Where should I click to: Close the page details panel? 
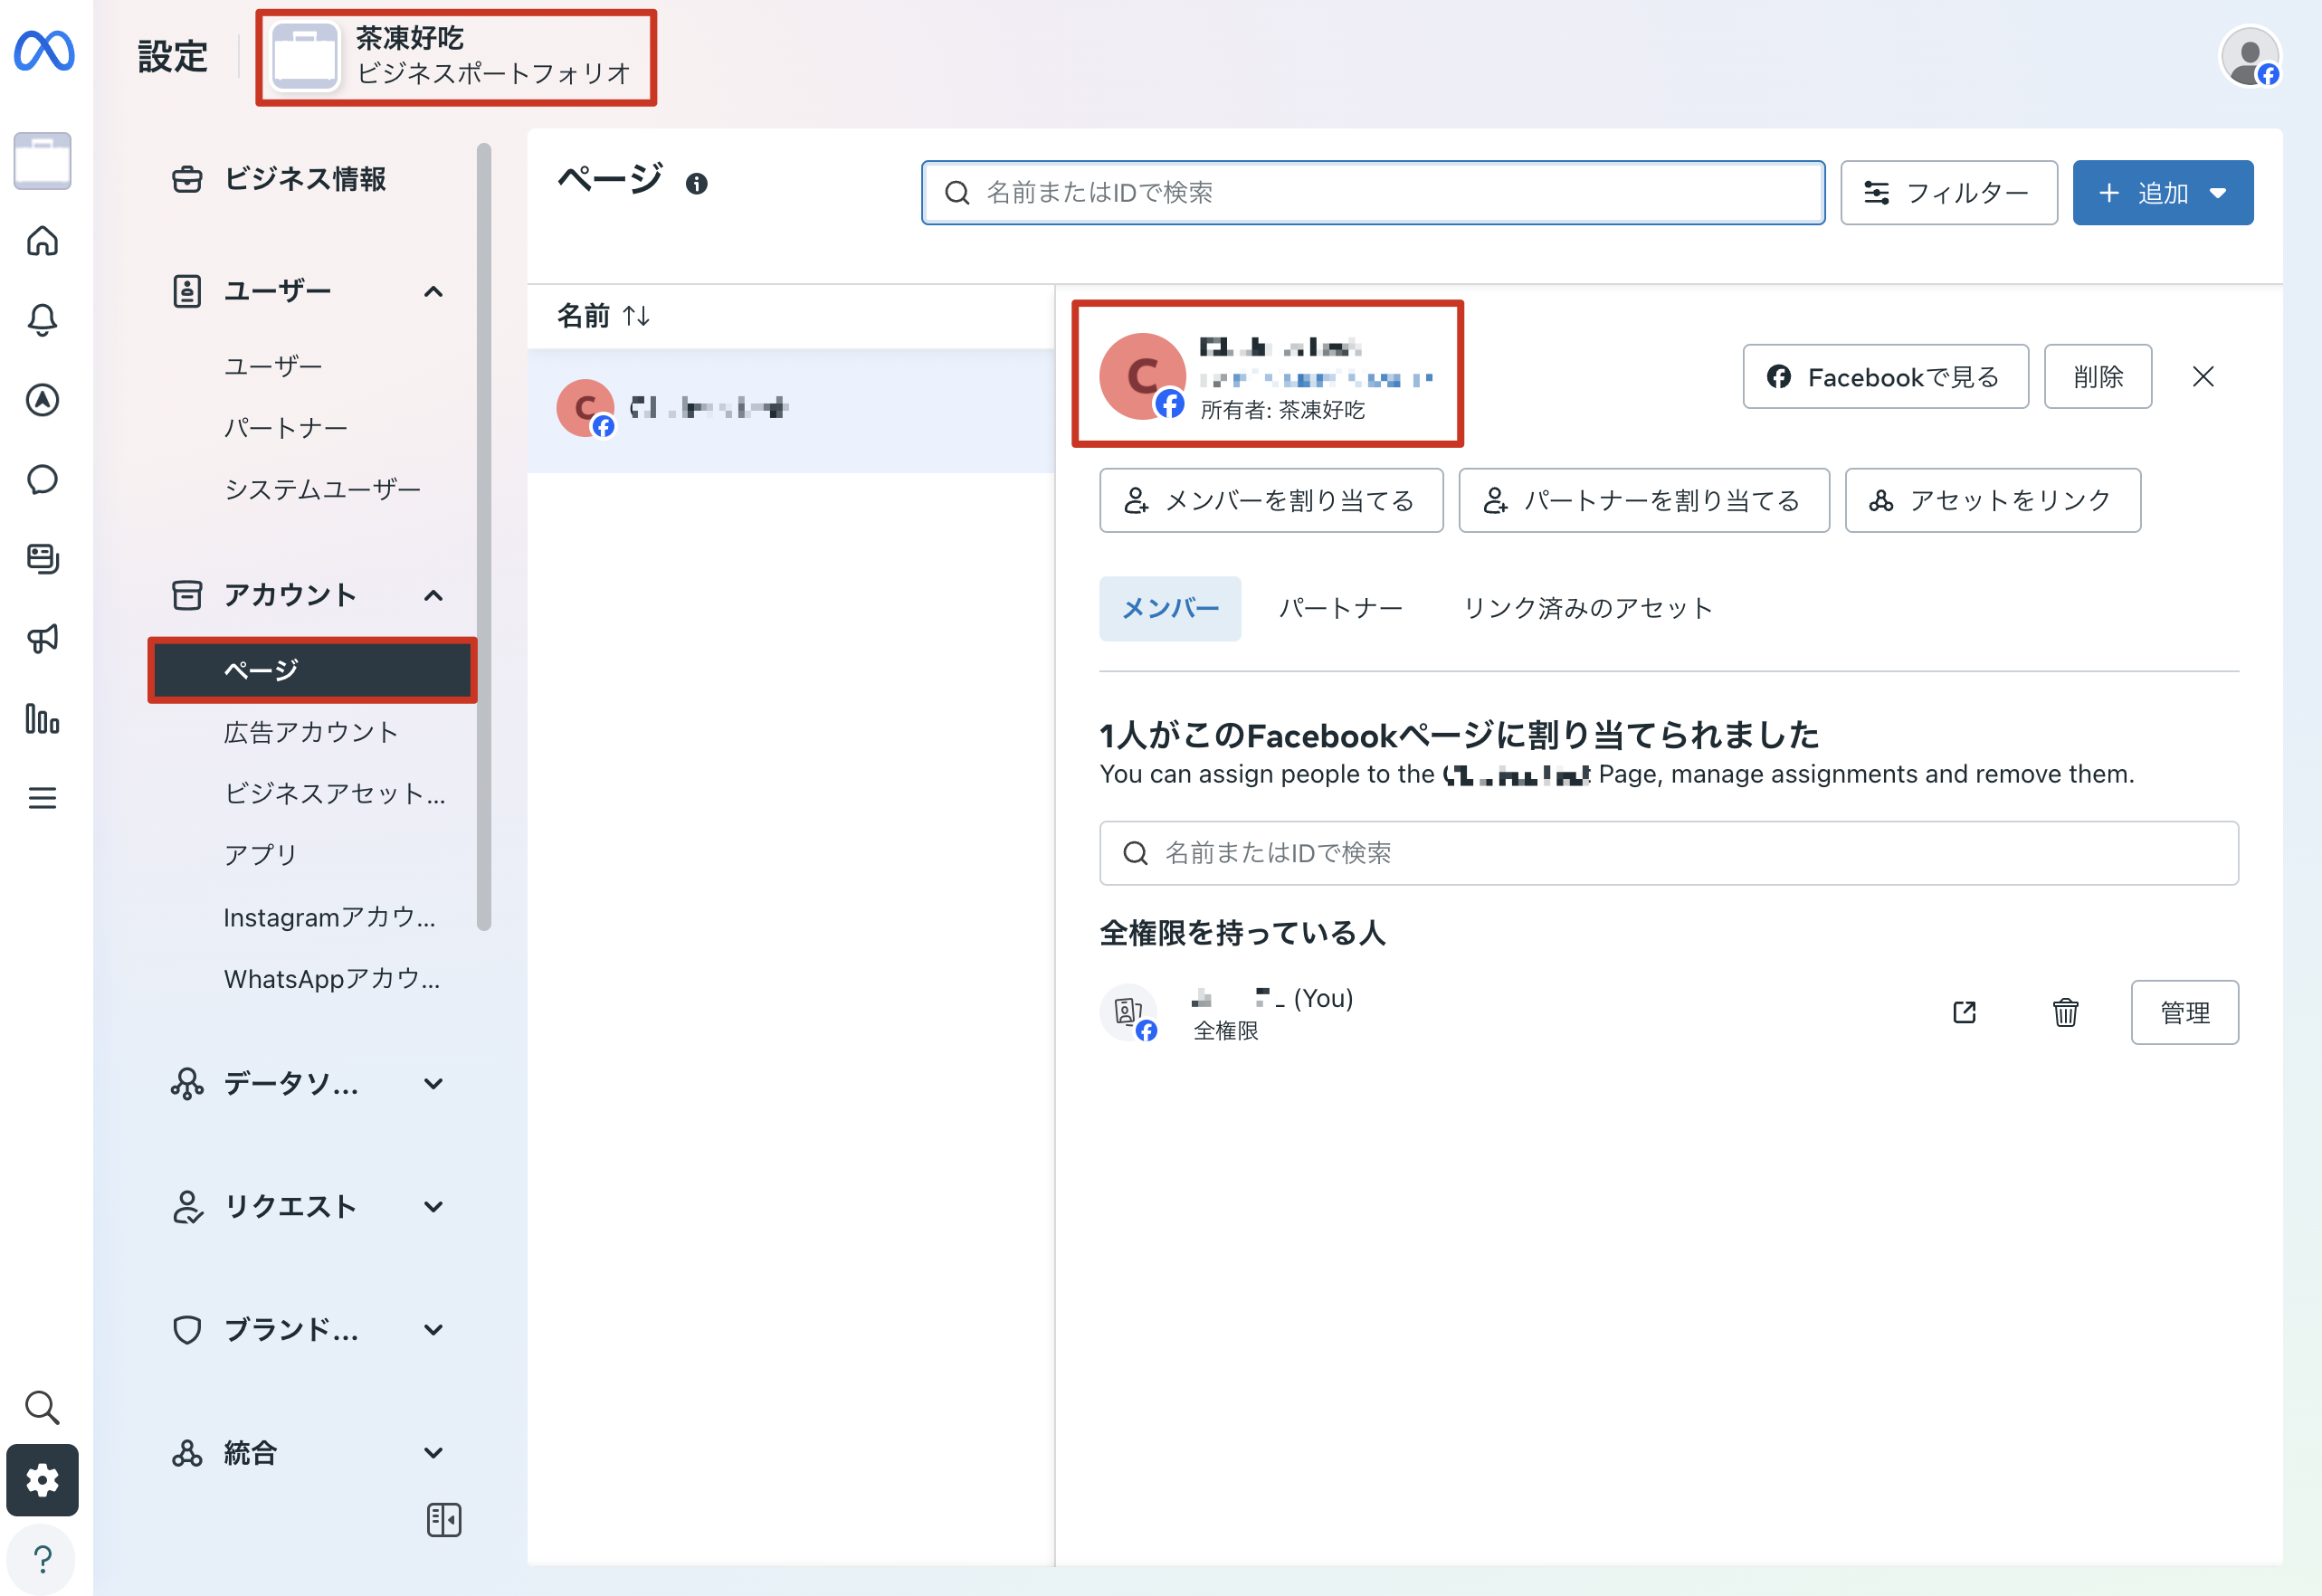point(2203,377)
